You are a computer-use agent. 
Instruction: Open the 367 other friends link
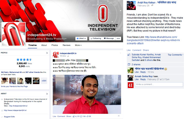33,72
